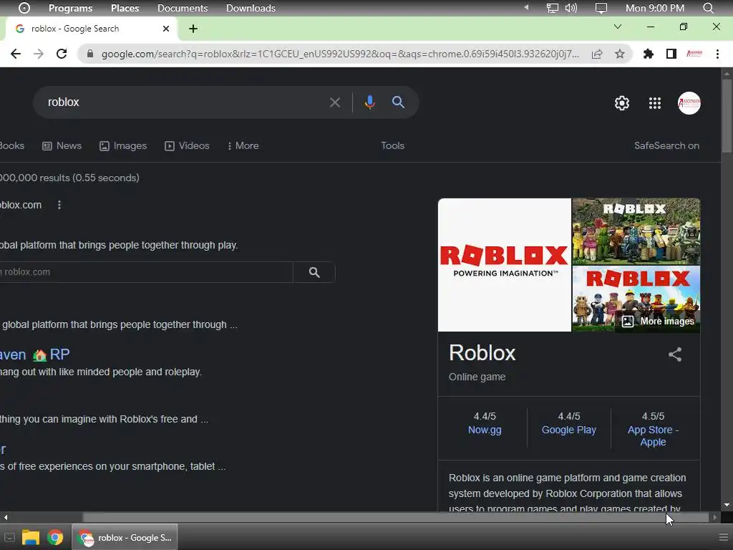Viewport: 733px width, 550px height.
Task: Click SafeSearch on setting
Action: tap(666, 145)
